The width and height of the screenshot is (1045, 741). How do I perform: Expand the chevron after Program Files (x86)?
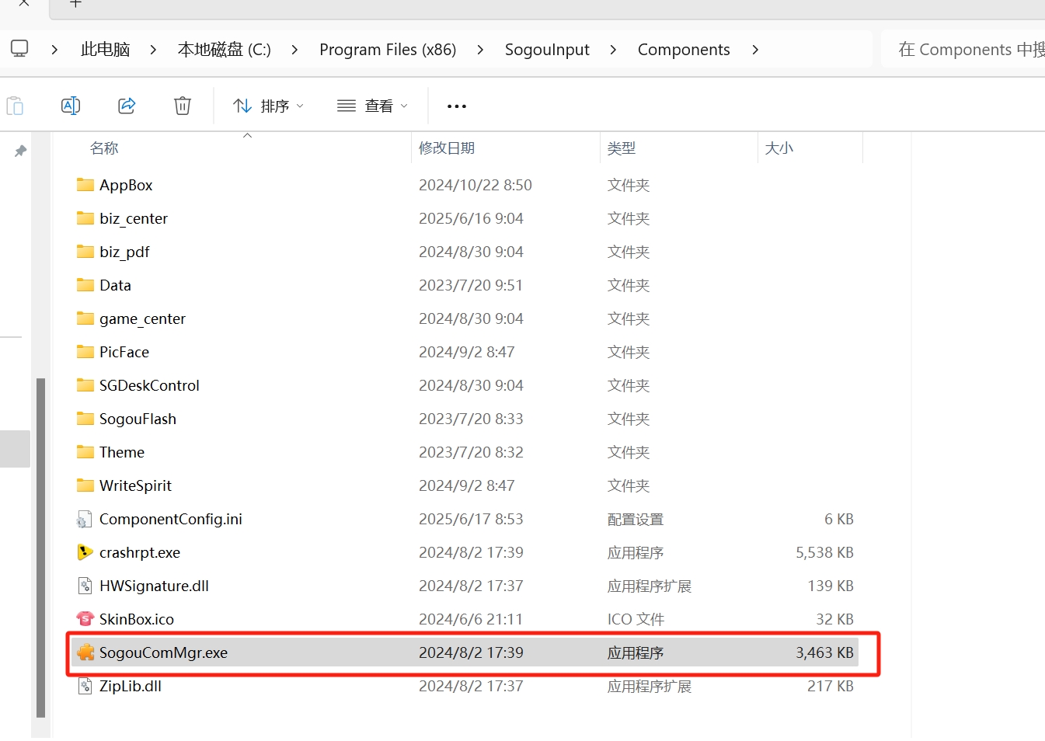(x=480, y=50)
